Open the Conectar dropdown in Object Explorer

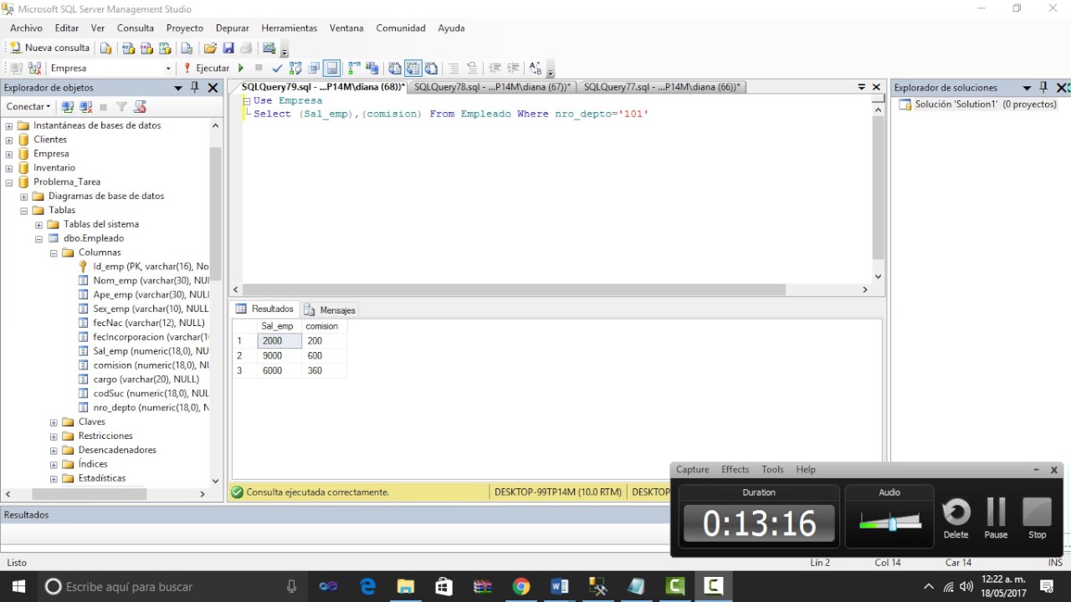coord(28,106)
